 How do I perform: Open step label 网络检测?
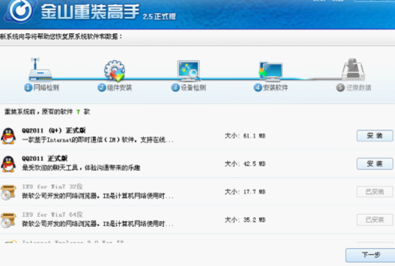tap(46, 88)
